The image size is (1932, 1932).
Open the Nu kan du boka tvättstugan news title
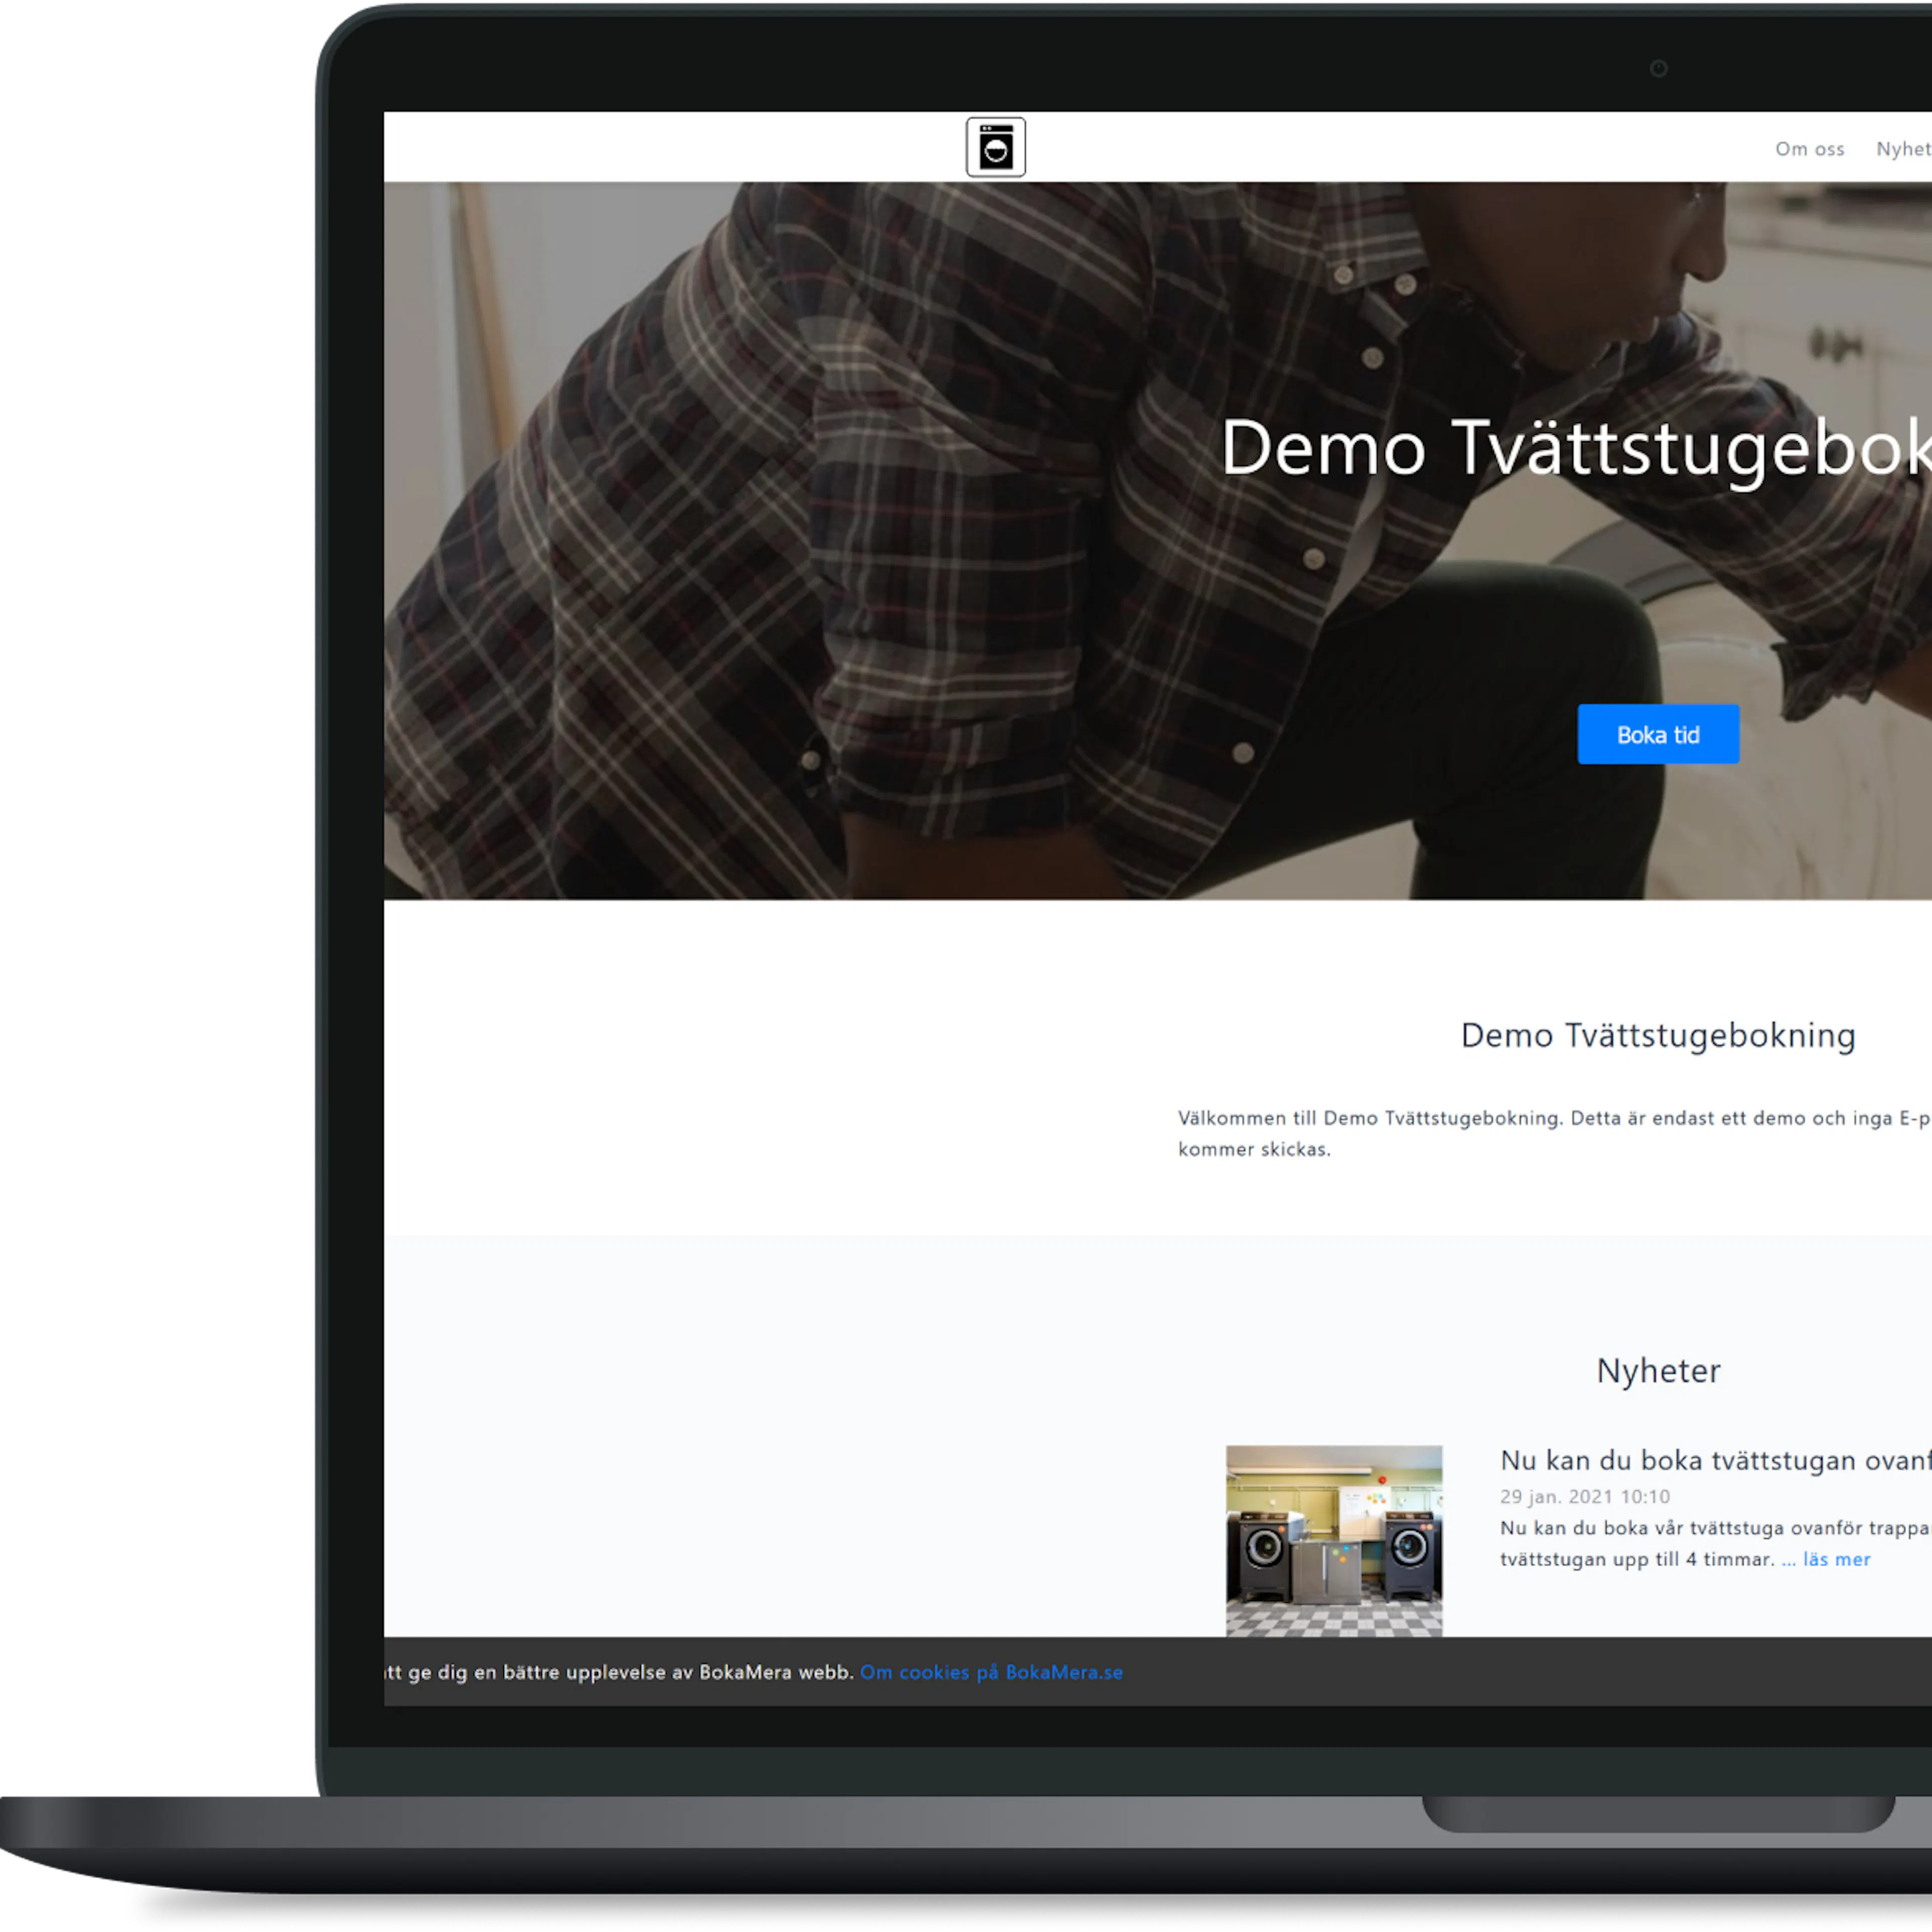coord(1715,1460)
